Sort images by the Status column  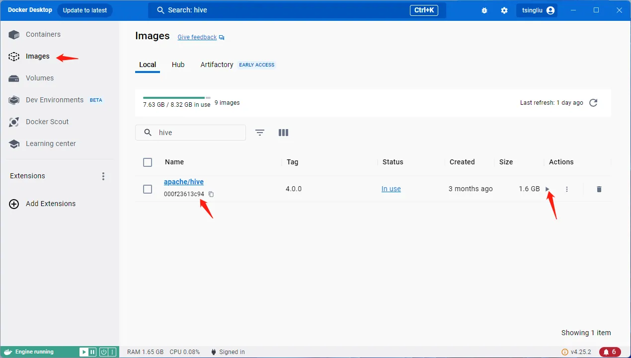[393, 162]
